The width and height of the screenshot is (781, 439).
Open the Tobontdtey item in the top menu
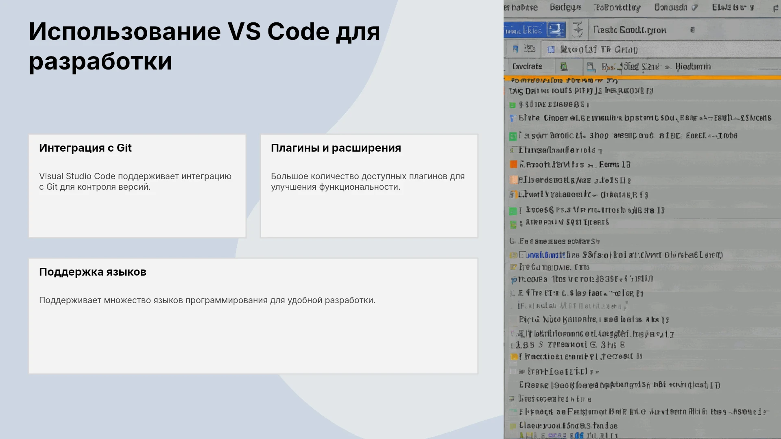coord(617,7)
